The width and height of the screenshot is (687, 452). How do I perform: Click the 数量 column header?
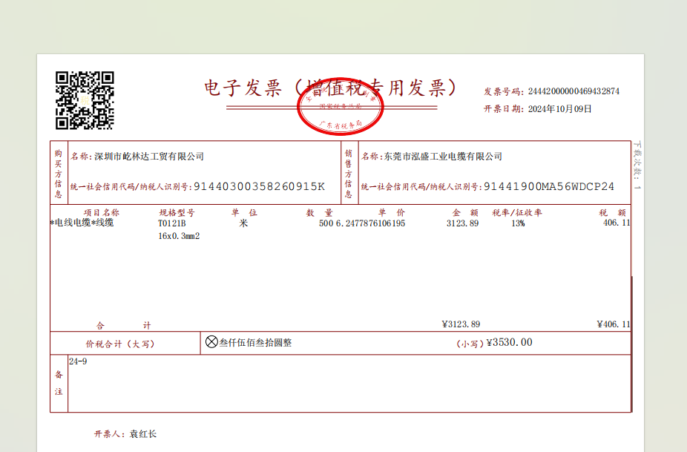(x=320, y=212)
